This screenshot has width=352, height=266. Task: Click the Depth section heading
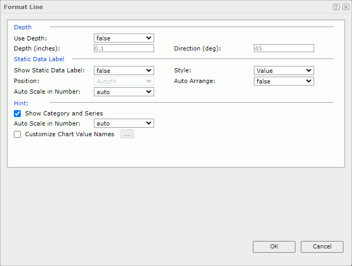pyautogui.click(x=23, y=27)
